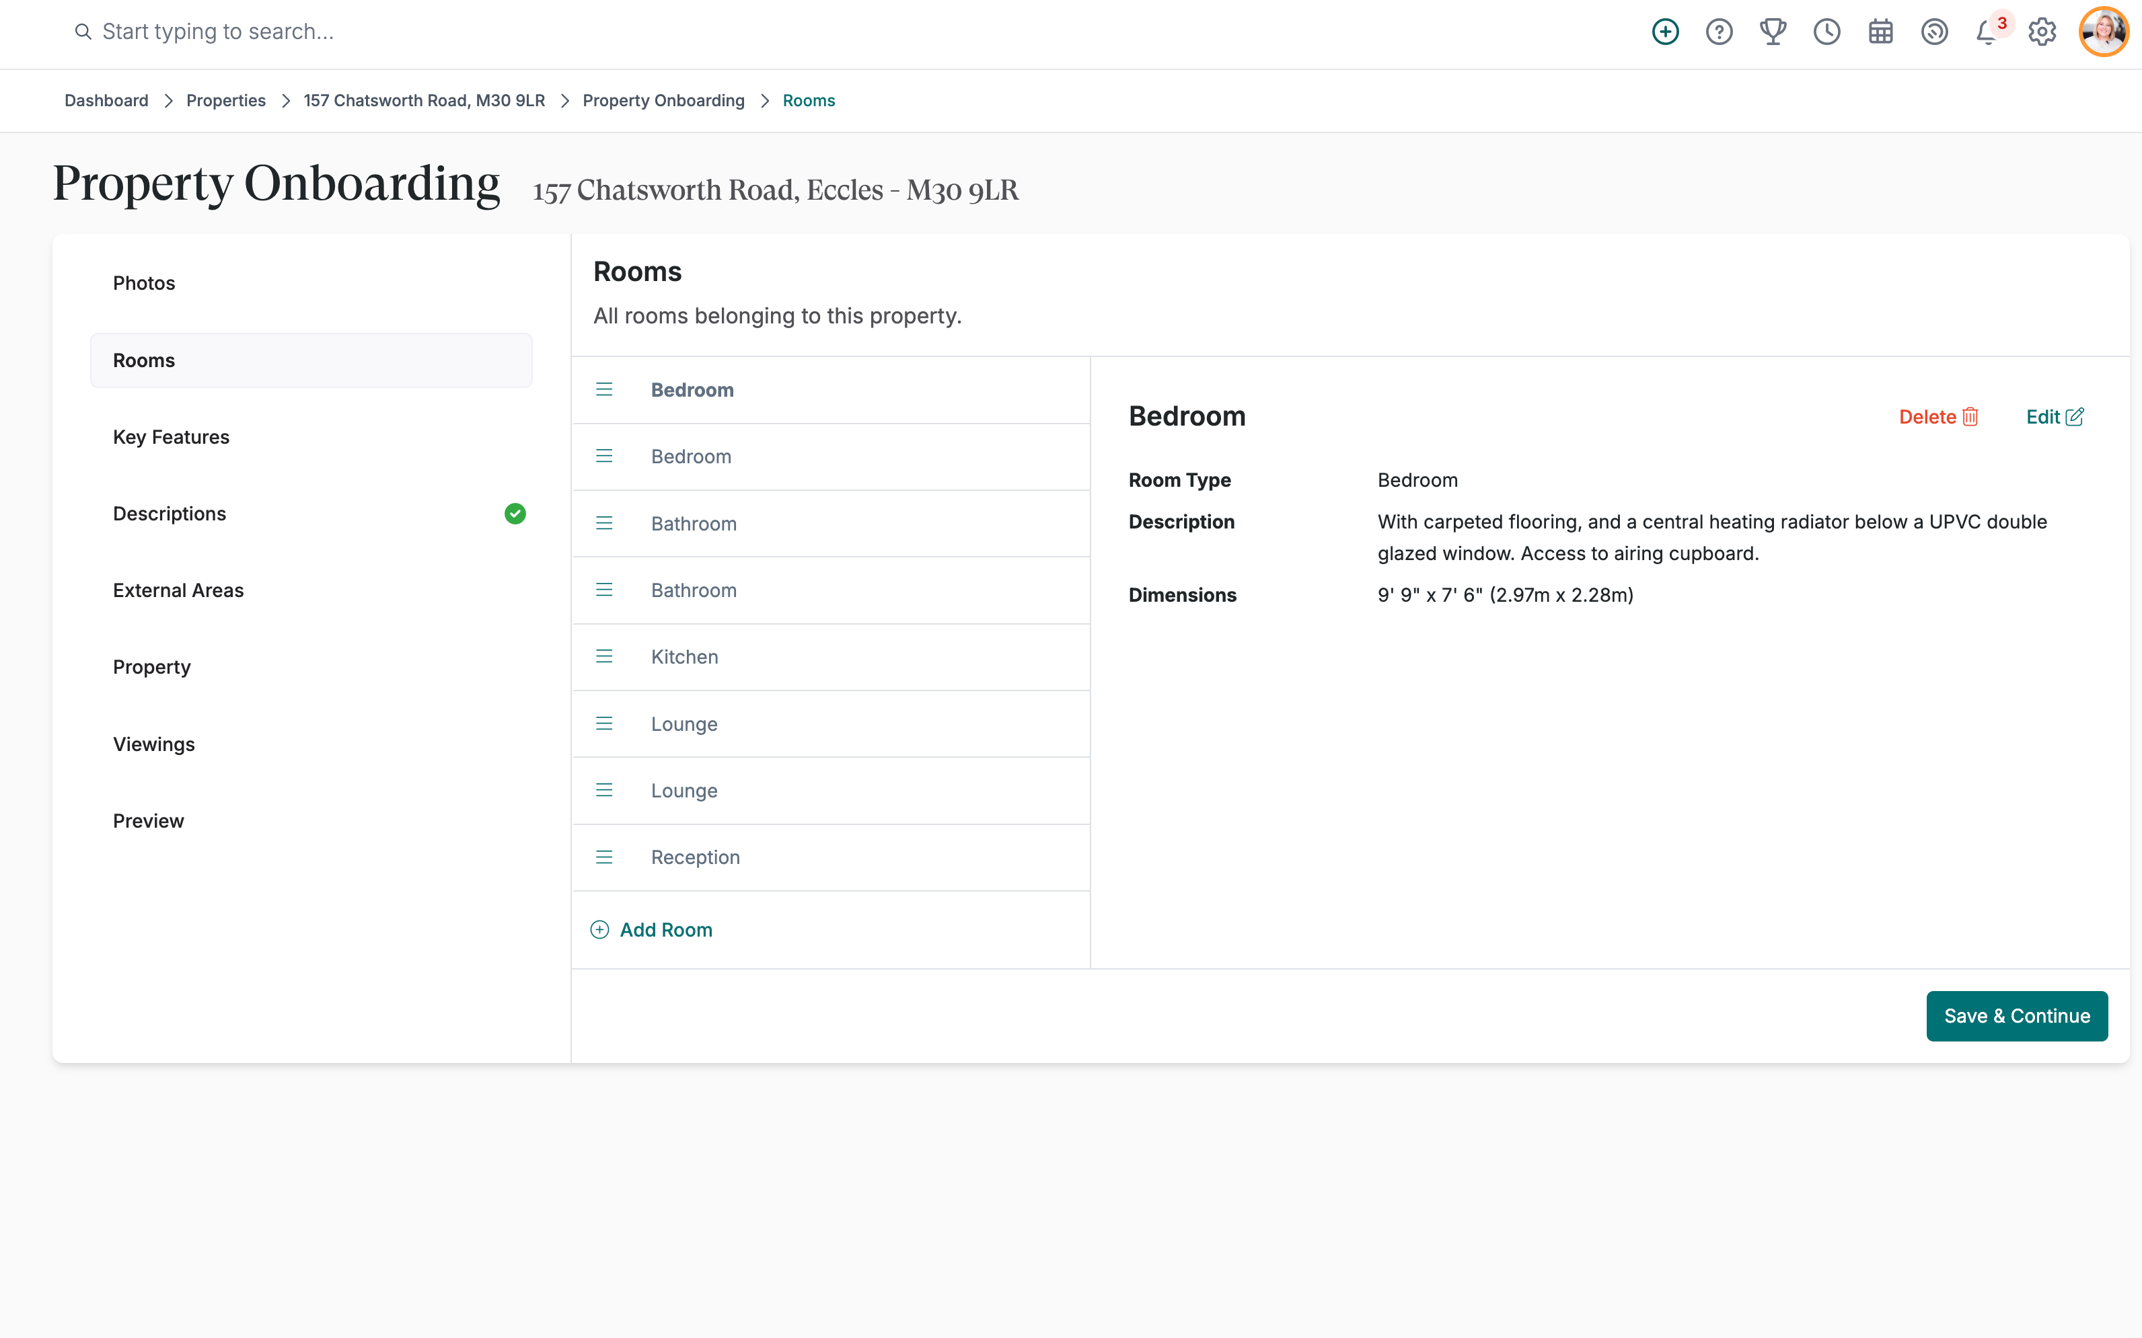Click the Save & Continue button
Viewport: 2142px width, 1338px height.
[2017, 1016]
